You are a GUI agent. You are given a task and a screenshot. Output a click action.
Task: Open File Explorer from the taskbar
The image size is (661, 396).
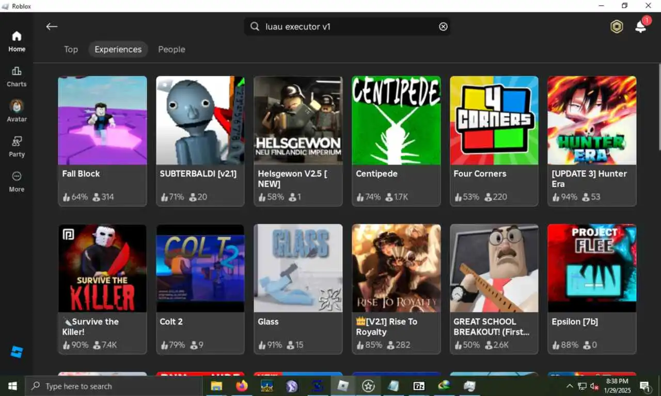[216, 386]
